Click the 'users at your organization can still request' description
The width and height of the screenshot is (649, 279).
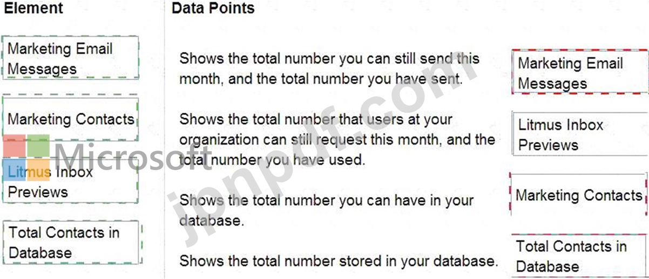[x=337, y=139]
